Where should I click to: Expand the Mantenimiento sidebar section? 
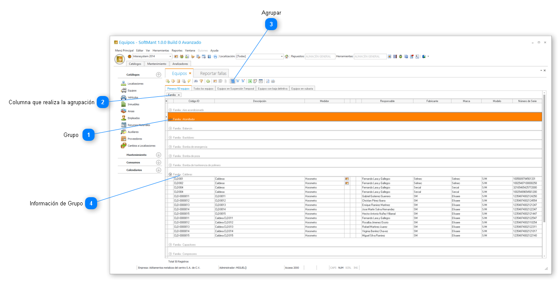tap(158, 155)
